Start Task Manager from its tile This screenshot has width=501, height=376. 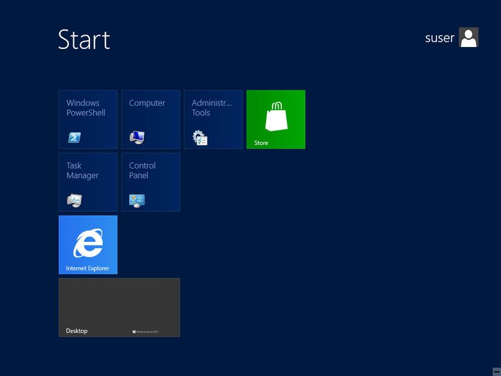pyautogui.click(x=88, y=182)
